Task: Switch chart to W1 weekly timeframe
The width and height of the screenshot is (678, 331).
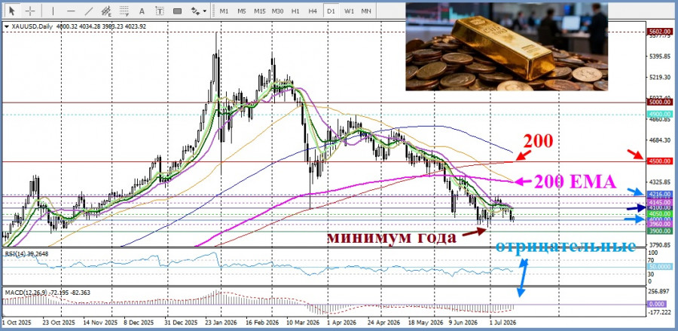Action: tap(350, 11)
